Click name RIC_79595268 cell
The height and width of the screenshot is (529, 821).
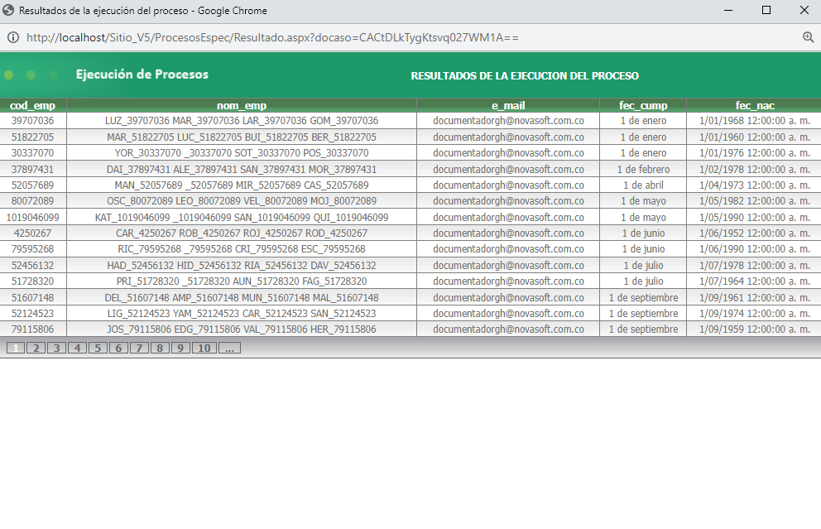(242, 249)
